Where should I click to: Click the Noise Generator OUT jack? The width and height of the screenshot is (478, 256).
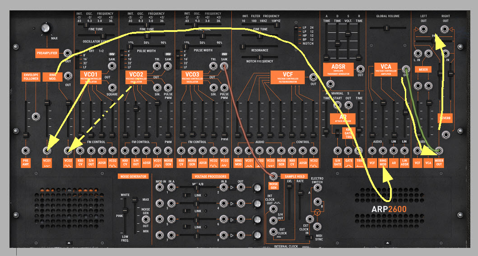point(146,220)
